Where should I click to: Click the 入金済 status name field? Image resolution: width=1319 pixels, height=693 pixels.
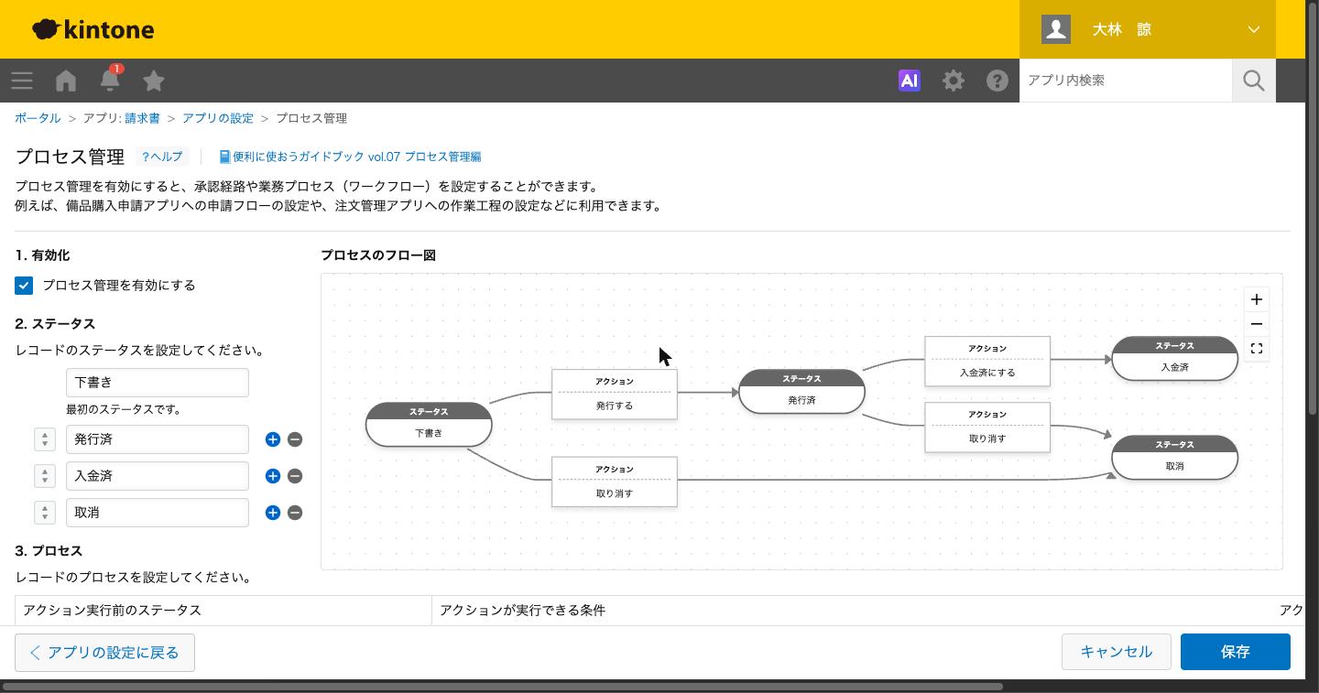click(x=158, y=476)
